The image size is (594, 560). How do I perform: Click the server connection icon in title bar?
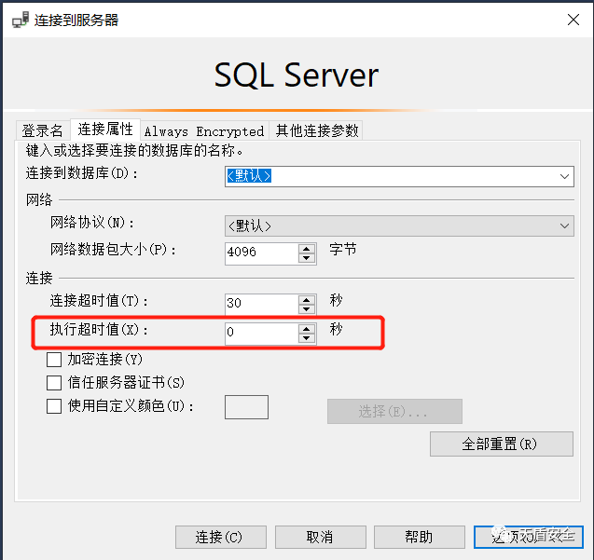(x=18, y=20)
